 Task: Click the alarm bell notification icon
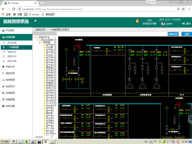click(137, 21)
